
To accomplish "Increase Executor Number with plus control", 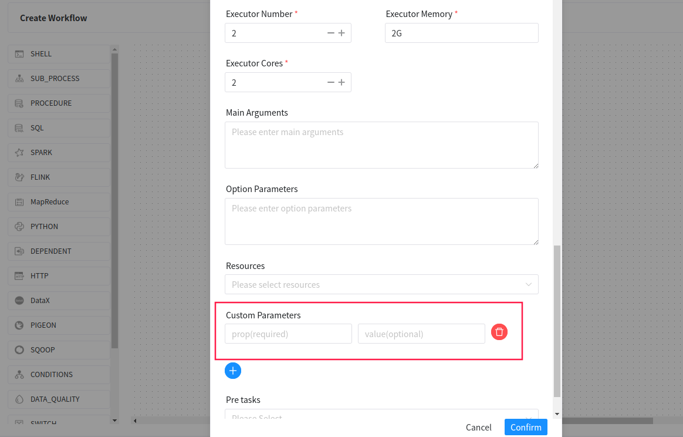I will click(x=342, y=33).
